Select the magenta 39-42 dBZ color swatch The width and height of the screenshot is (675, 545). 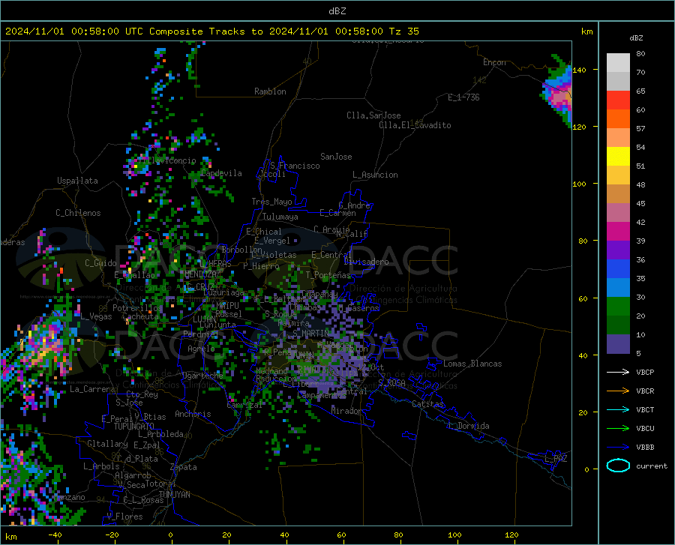[x=618, y=232]
